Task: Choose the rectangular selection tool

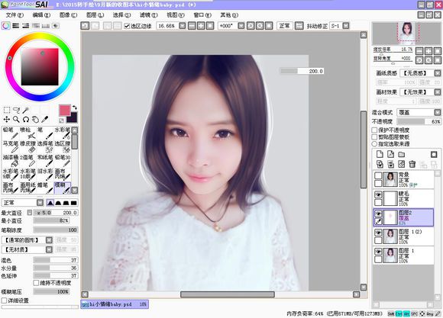Action: 7,110
